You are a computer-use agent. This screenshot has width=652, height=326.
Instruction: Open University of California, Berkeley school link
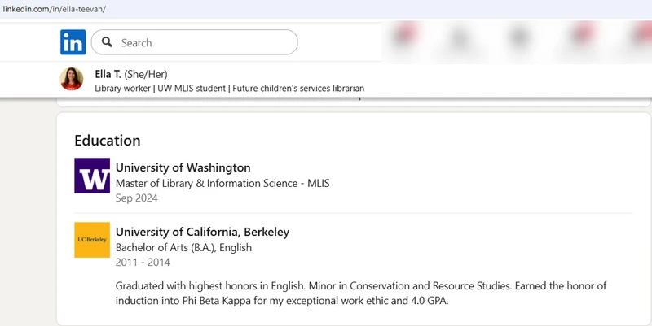click(x=202, y=232)
